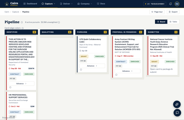Start the Page tour
The image size is (184, 120).
click(x=157, y=12)
